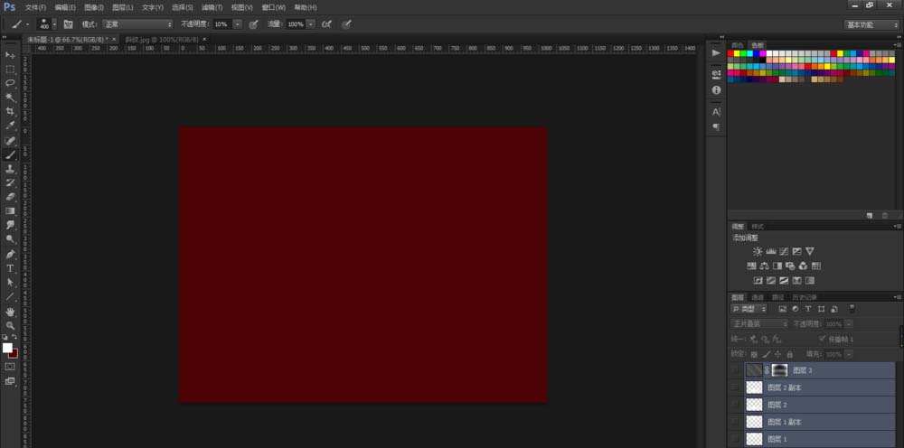Select the 图层 1 副本 layer
Viewport: 904px width, 448px height.
coord(812,422)
